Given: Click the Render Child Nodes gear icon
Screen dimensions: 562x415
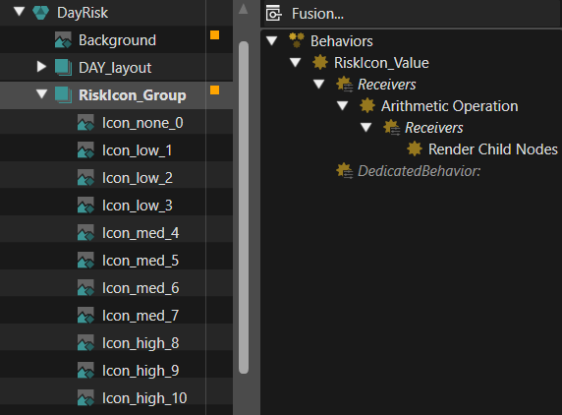Looking at the screenshot, I should point(415,148).
